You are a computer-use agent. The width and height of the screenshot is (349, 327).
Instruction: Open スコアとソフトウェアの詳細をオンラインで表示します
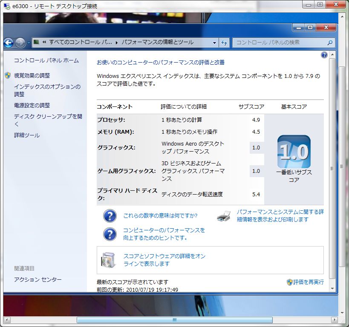[x=164, y=260]
